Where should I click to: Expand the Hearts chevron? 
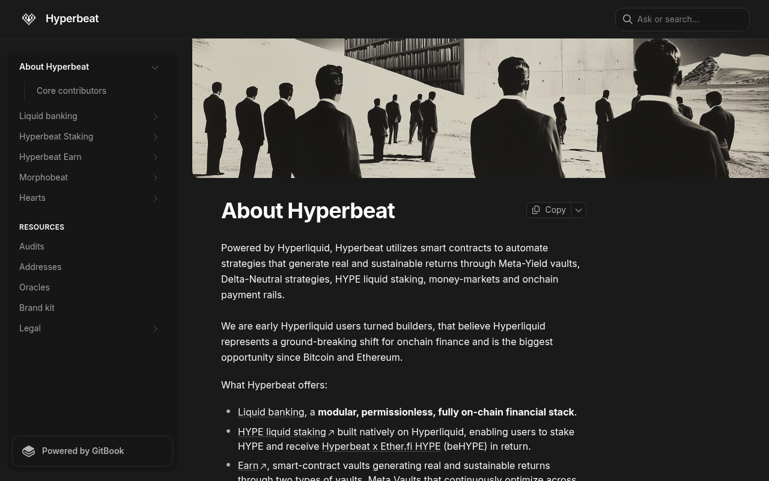155,198
